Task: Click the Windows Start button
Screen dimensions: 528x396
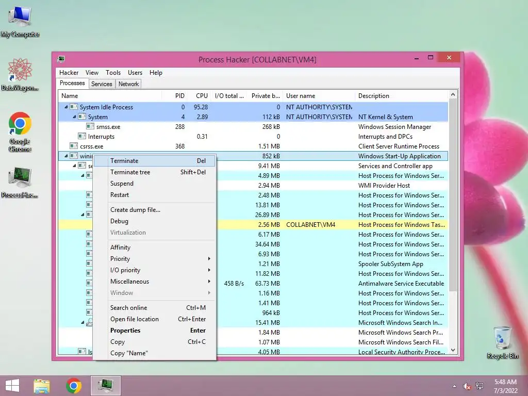Action: tap(12, 386)
